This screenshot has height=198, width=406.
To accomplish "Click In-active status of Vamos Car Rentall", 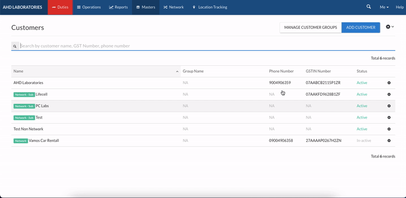I will click(x=364, y=141).
